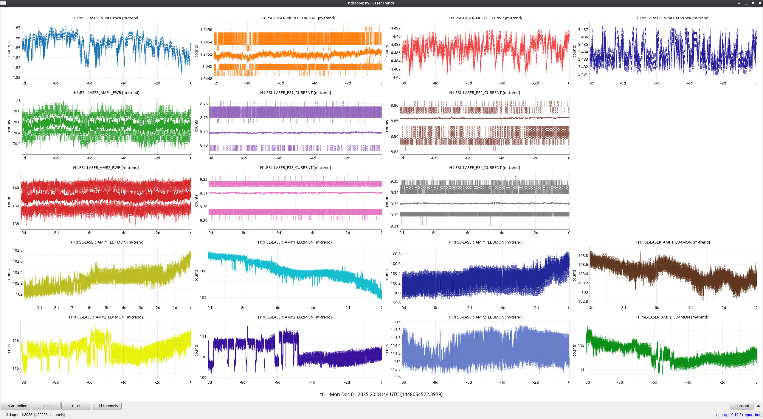Open the report bug link
The height and width of the screenshot is (419, 763).
(x=752, y=415)
